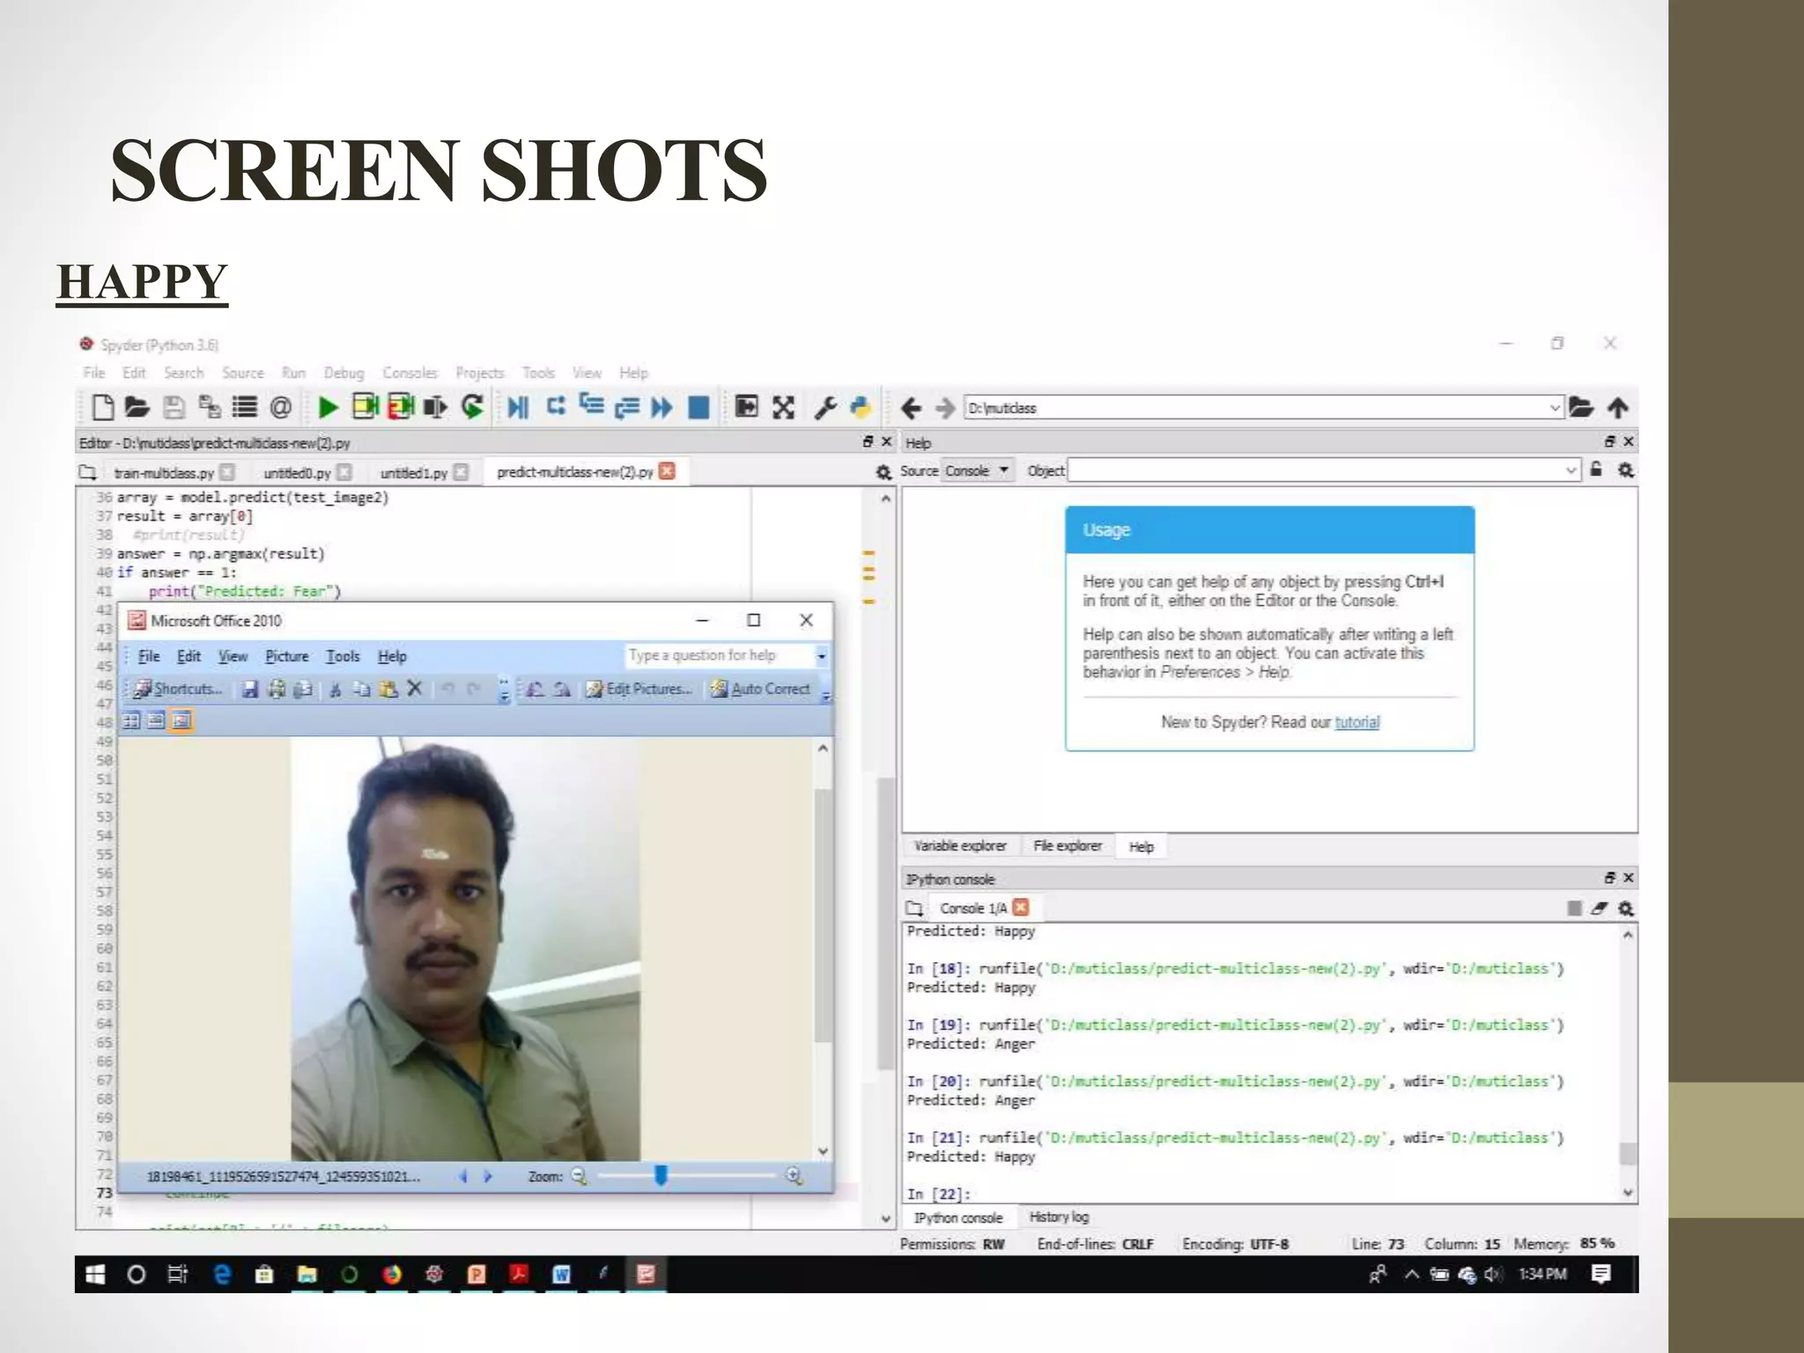Close predict-multiclass-new(2).py tab
Screen dimensions: 1804x1353
point(667,471)
